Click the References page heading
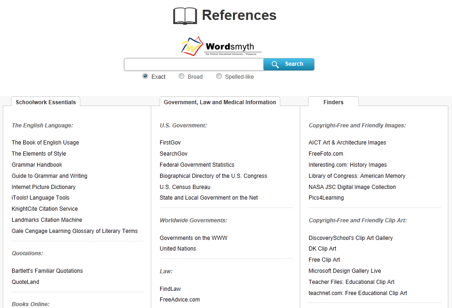The width and height of the screenshot is (452, 308). (x=239, y=15)
